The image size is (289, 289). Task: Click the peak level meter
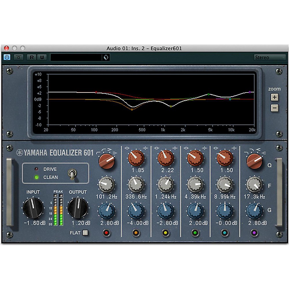[58, 210]
